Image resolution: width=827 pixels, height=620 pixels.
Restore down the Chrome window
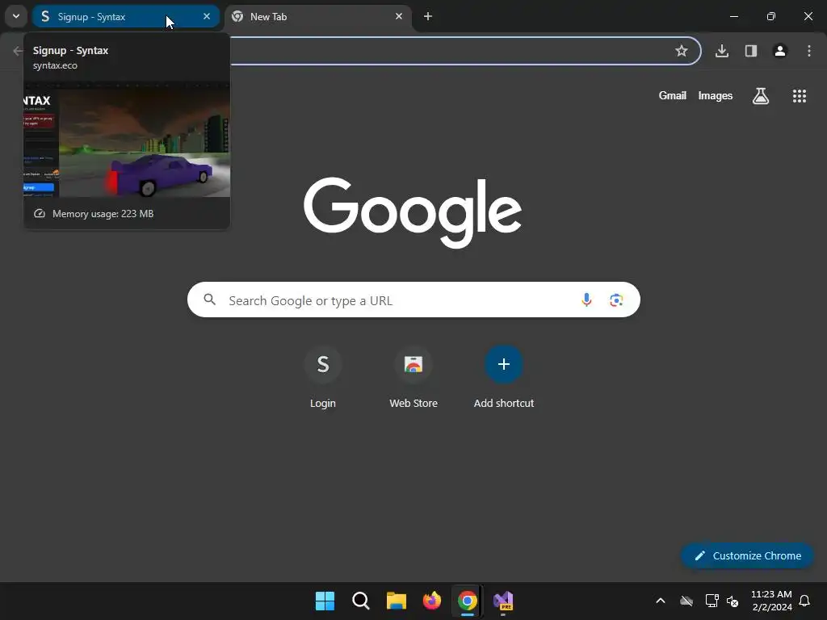[771, 16]
